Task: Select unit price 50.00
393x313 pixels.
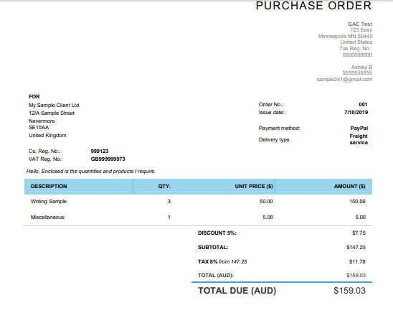Action: [x=266, y=202]
